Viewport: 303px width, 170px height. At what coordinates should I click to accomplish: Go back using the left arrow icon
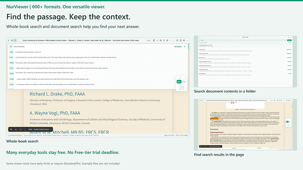pyautogui.click(x=8, y=40)
